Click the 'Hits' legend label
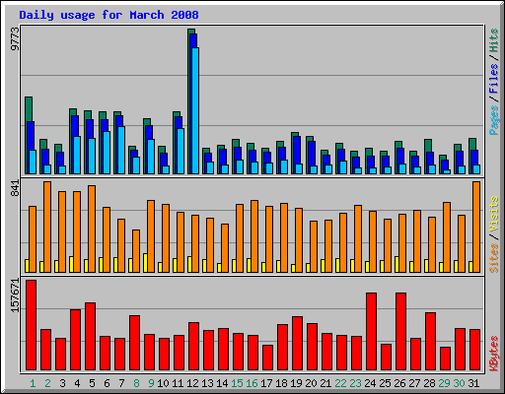 (493, 40)
